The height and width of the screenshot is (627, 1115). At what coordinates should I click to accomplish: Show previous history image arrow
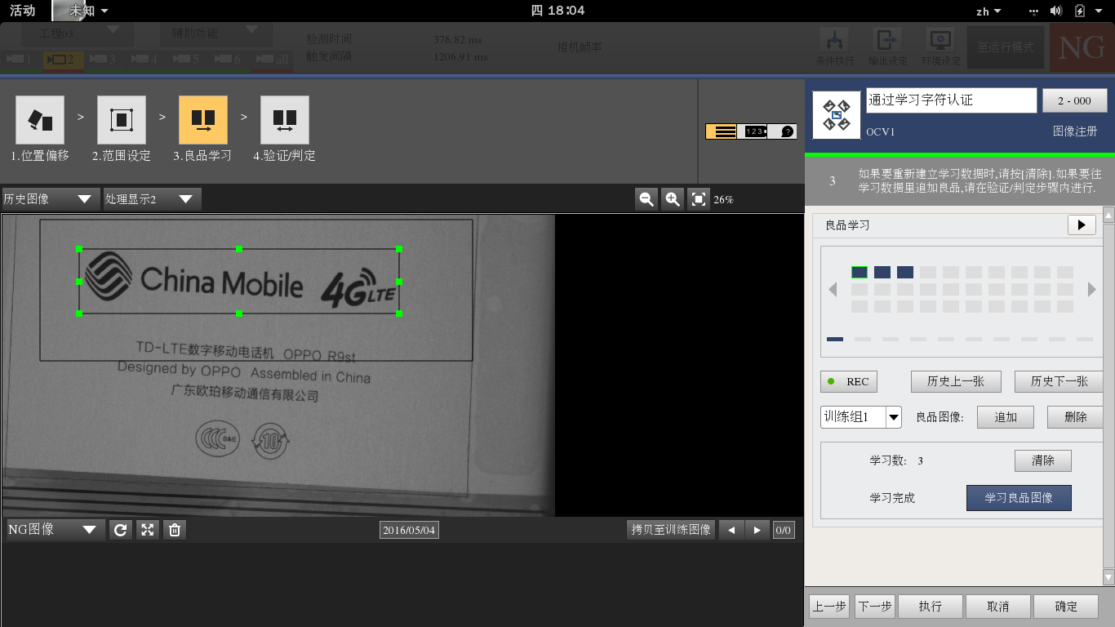pos(731,530)
